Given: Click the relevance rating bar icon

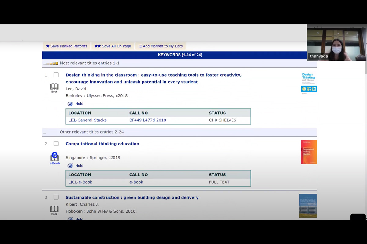Looking at the screenshot, I should coord(51,63).
